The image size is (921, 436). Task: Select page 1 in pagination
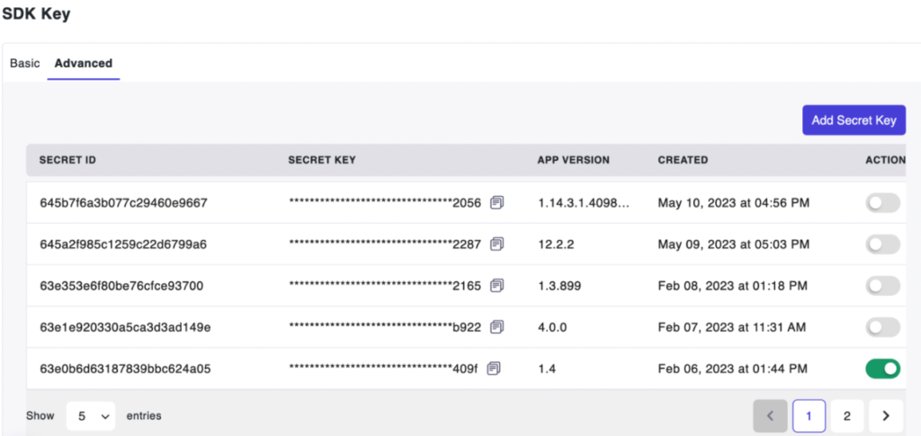click(x=809, y=416)
